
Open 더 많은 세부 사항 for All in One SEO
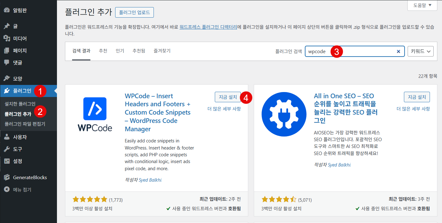point(413,109)
